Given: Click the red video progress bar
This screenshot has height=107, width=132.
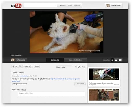Looking at the screenshot, I should point(38,53).
